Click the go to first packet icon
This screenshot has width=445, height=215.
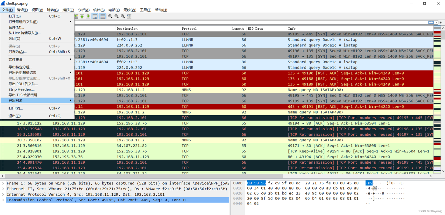coord(82,16)
